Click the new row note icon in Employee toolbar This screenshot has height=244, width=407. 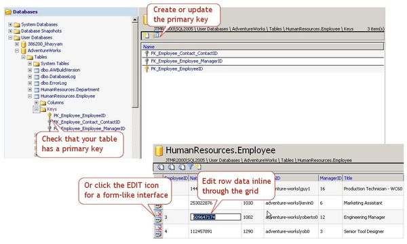(199, 167)
